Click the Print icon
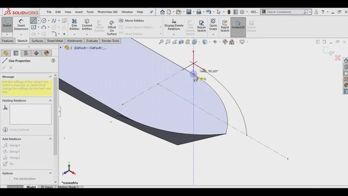The width and height of the screenshot is (348, 196). [x=198, y=12]
